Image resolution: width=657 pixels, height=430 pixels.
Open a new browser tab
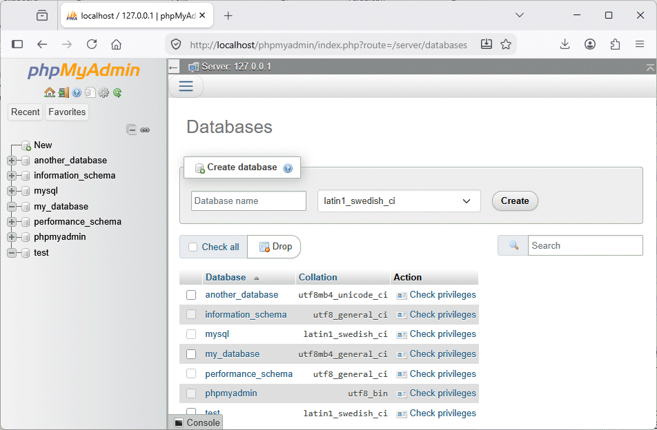coord(228,16)
